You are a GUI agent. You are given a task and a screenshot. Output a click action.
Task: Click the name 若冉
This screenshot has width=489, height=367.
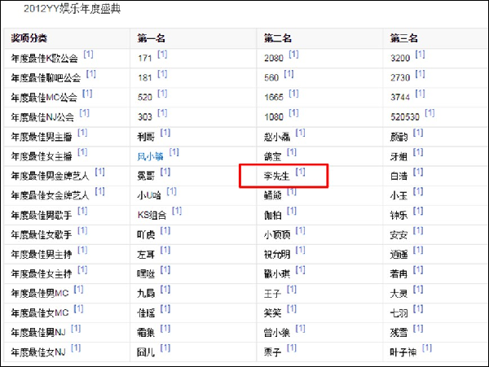pos(399,274)
